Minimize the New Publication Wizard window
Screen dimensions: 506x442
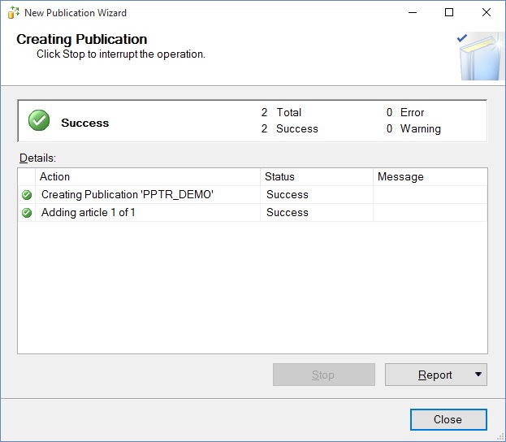413,12
